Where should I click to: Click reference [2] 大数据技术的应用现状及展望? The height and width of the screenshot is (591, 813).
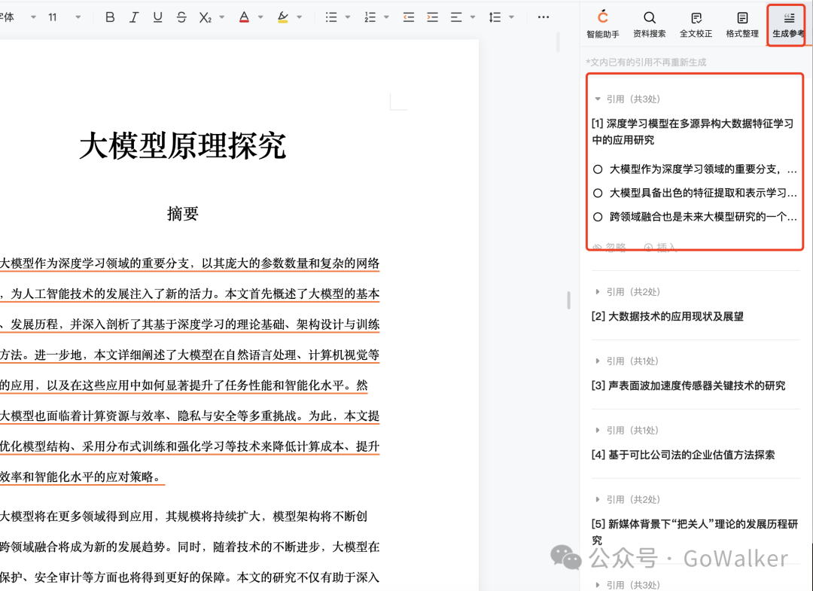coord(667,316)
